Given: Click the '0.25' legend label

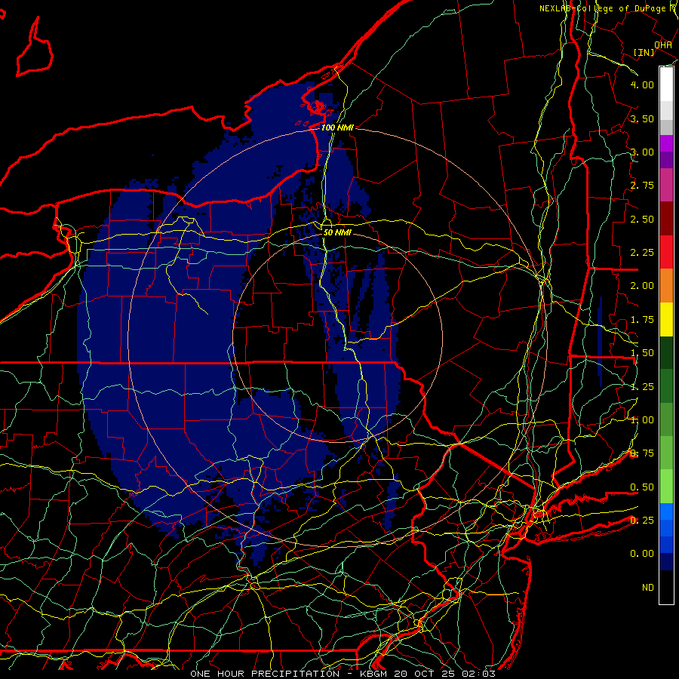Looking at the screenshot, I should [x=642, y=521].
